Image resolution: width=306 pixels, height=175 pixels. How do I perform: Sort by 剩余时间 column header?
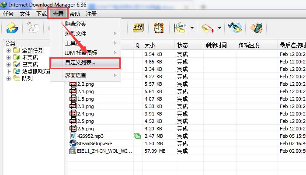pyautogui.click(x=219, y=45)
